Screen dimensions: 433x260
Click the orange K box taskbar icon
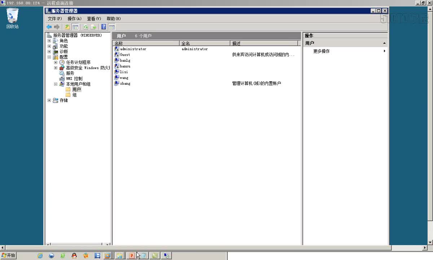point(86,256)
